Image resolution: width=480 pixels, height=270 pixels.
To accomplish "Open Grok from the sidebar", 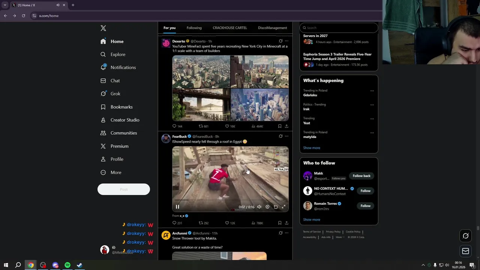I will tap(111, 94).
